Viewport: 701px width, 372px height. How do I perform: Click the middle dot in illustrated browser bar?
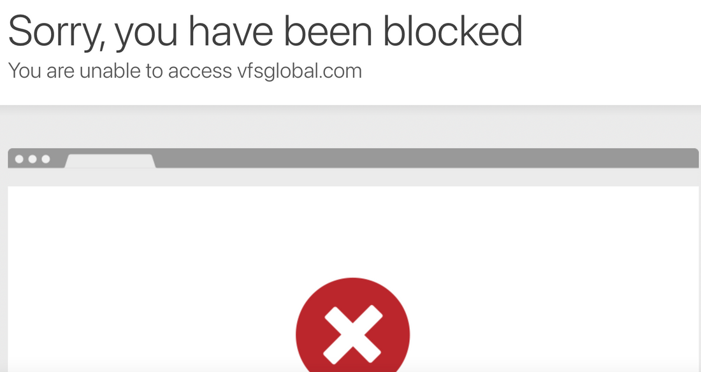(33, 159)
